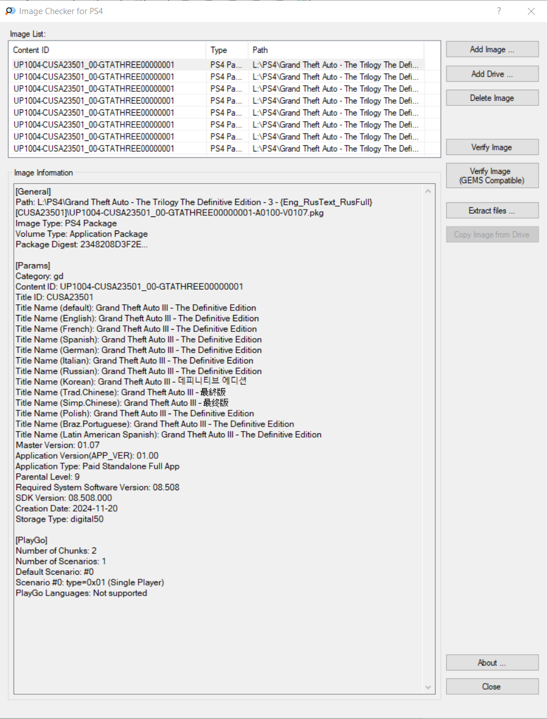Click the 'Number of Scenarios: 1' line

coord(61,561)
